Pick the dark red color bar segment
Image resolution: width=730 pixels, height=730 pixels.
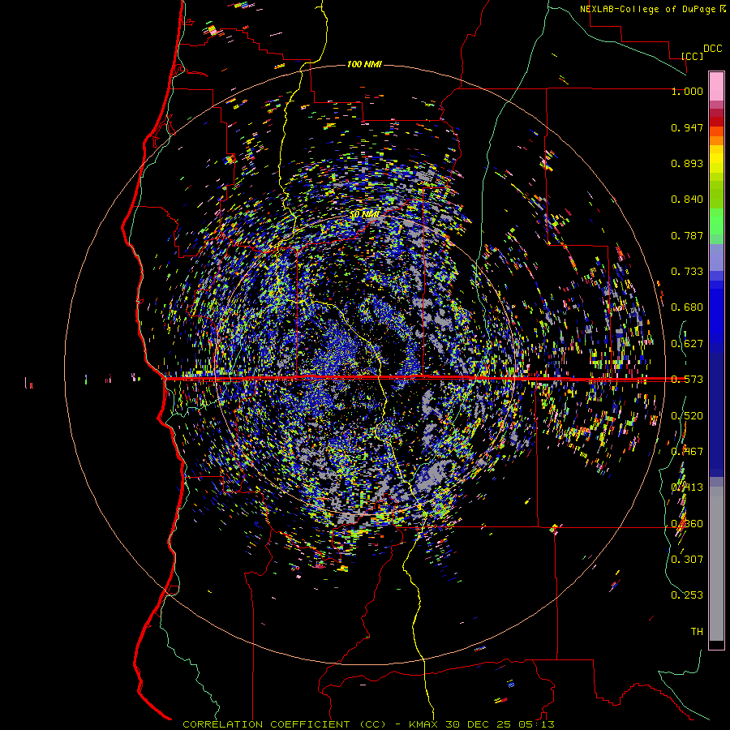(x=716, y=122)
